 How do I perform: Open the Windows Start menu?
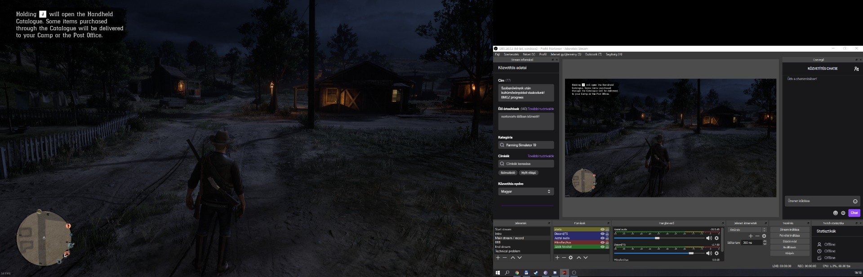click(x=498, y=273)
